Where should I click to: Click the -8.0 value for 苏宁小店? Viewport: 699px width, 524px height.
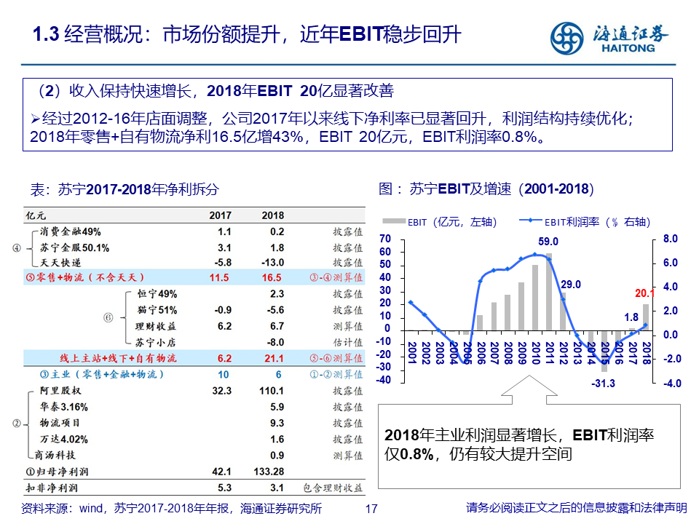point(275,342)
